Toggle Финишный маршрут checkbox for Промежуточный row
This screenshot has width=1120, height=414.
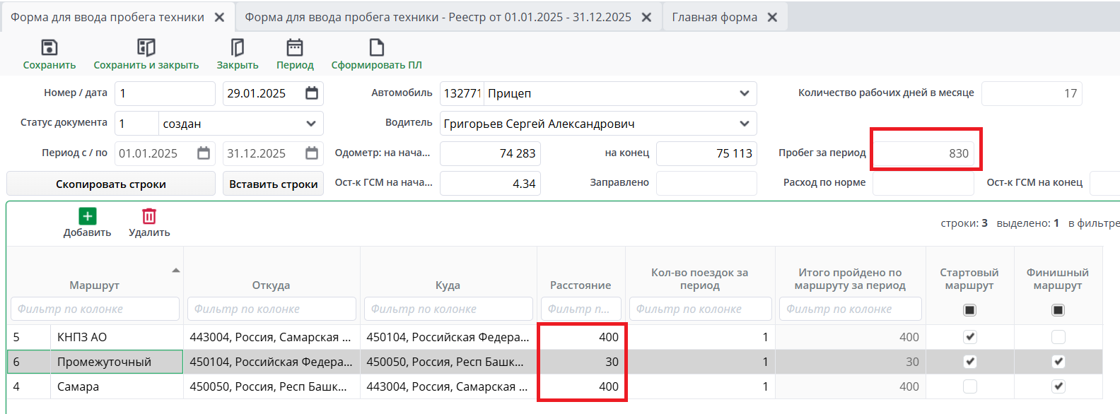pyautogui.click(x=1058, y=362)
